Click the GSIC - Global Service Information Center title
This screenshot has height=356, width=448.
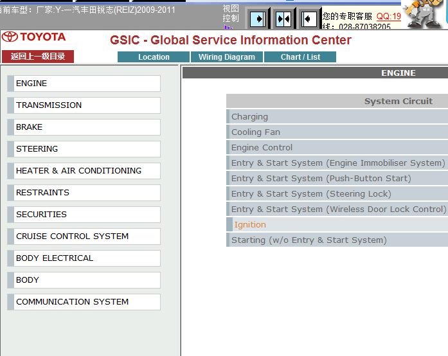coord(231,40)
